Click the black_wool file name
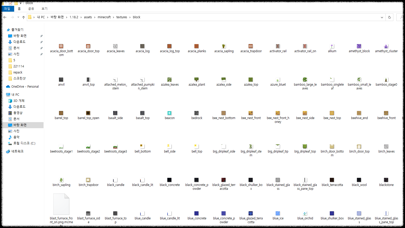 pos(359,185)
